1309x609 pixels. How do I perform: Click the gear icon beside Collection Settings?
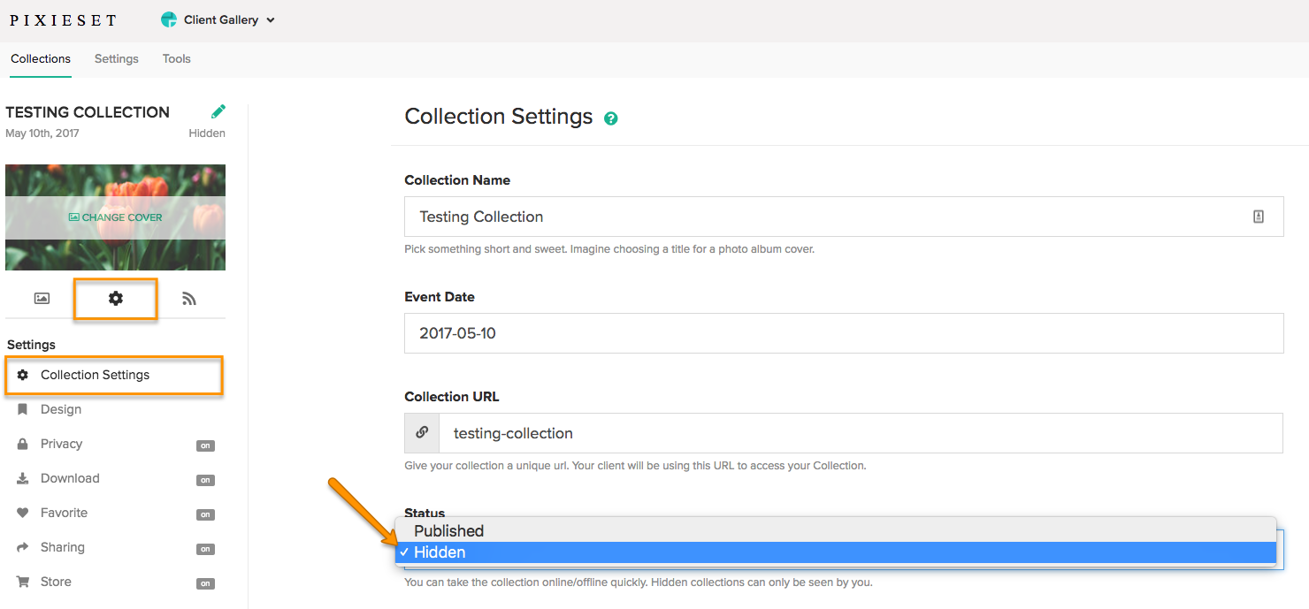[23, 375]
